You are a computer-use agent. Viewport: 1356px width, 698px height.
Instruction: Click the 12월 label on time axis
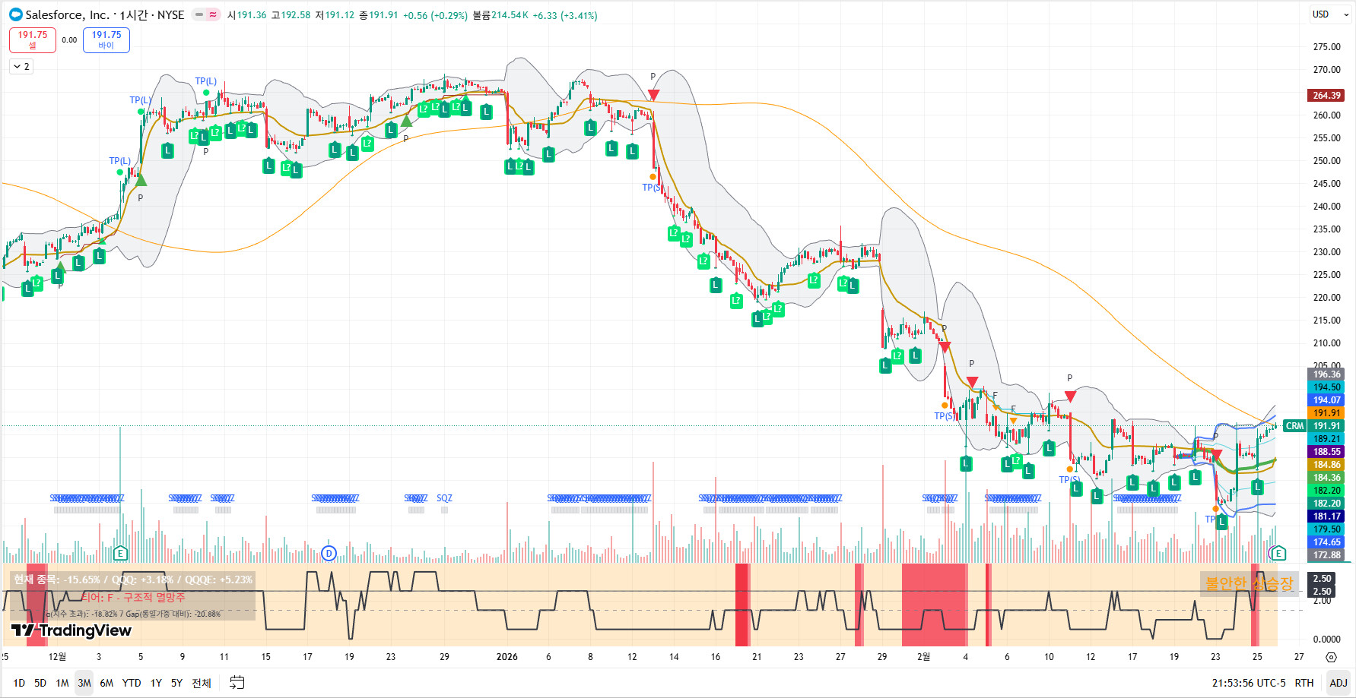pyautogui.click(x=57, y=657)
